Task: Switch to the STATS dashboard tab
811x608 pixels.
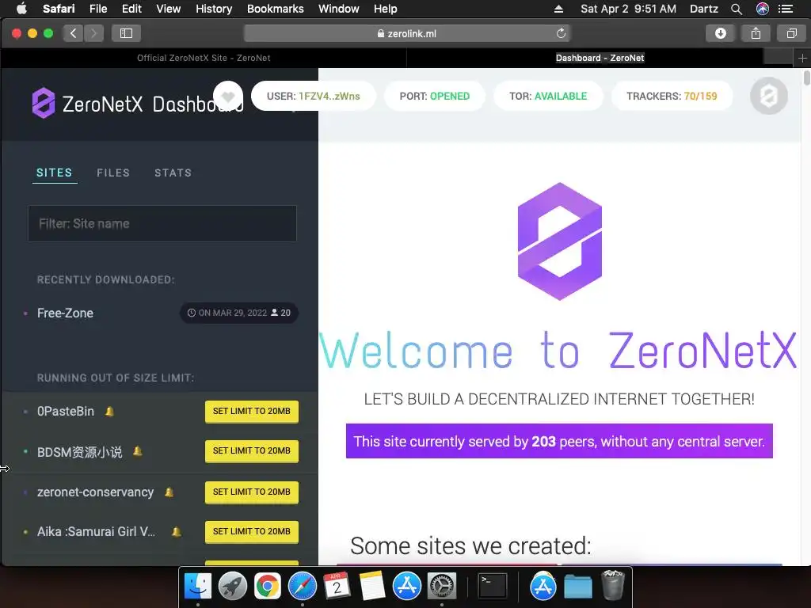Action: point(173,173)
